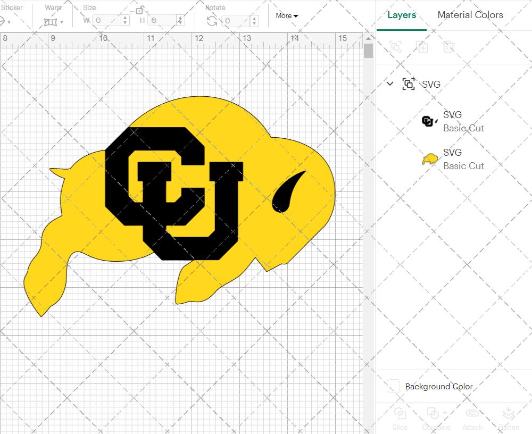Select the black buffalo horn shape on canvas

coord(284,200)
